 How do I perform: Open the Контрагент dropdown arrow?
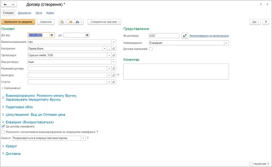tap(105, 49)
